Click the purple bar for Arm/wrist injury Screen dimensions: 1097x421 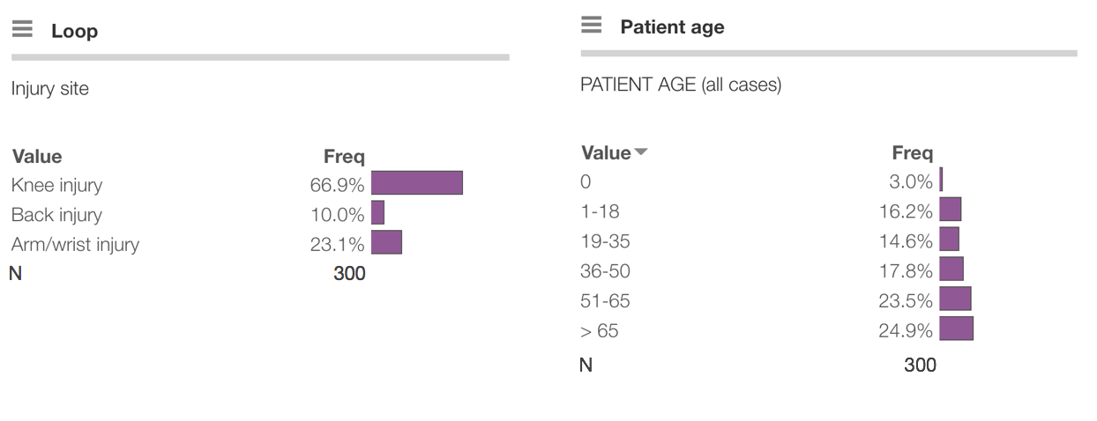(386, 242)
